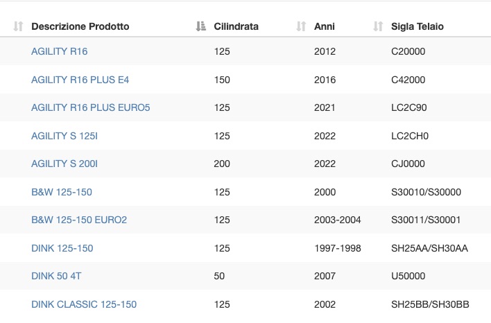Open the AGILITY R16 product link
The height and width of the screenshot is (323, 491).
(x=59, y=51)
